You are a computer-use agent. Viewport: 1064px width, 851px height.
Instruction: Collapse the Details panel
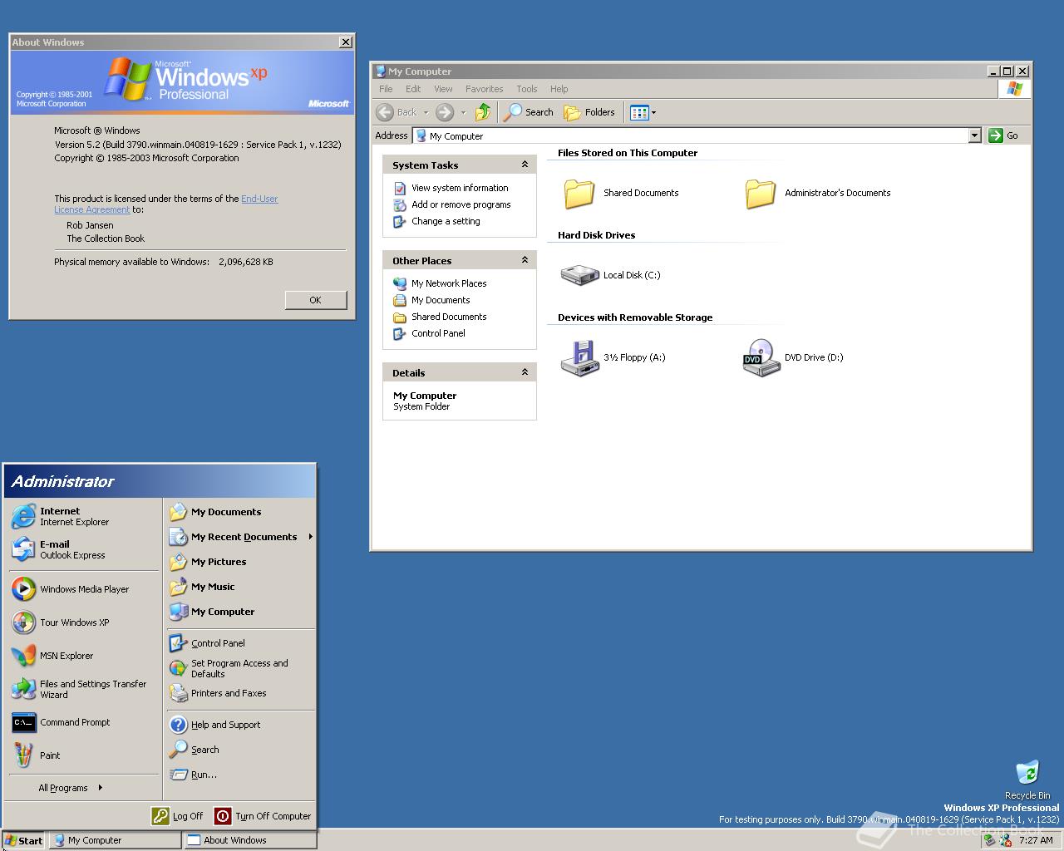pos(525,372)
